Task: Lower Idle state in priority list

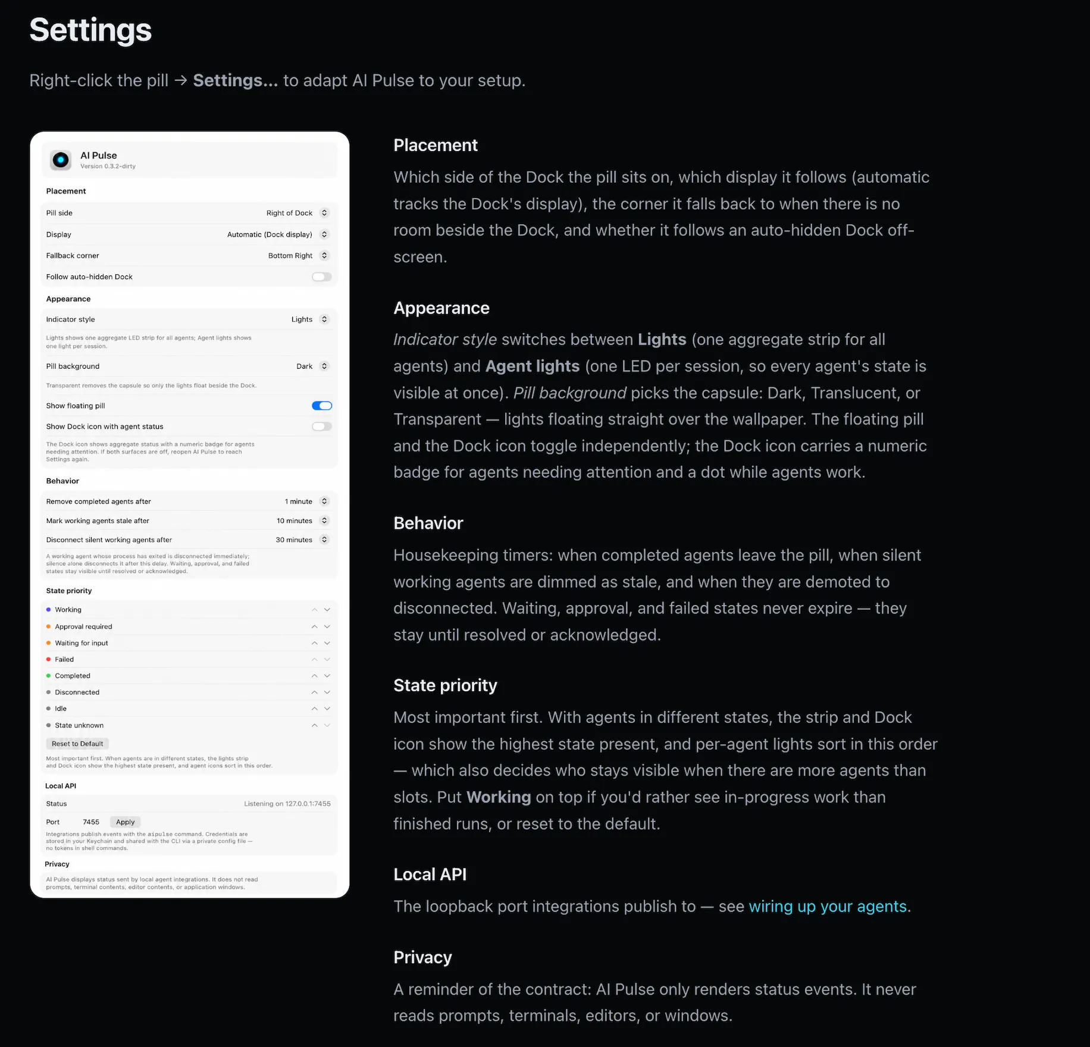Action: 327,709
